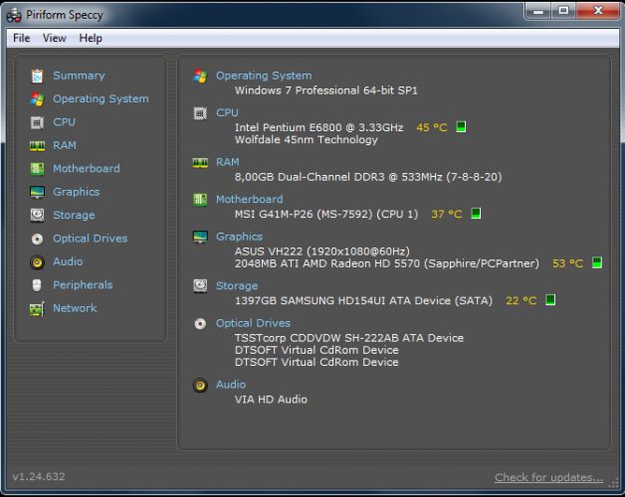625x497 pixels.
Task: Click the CPU chip icon in sidebar
Action: pos(38,122)
